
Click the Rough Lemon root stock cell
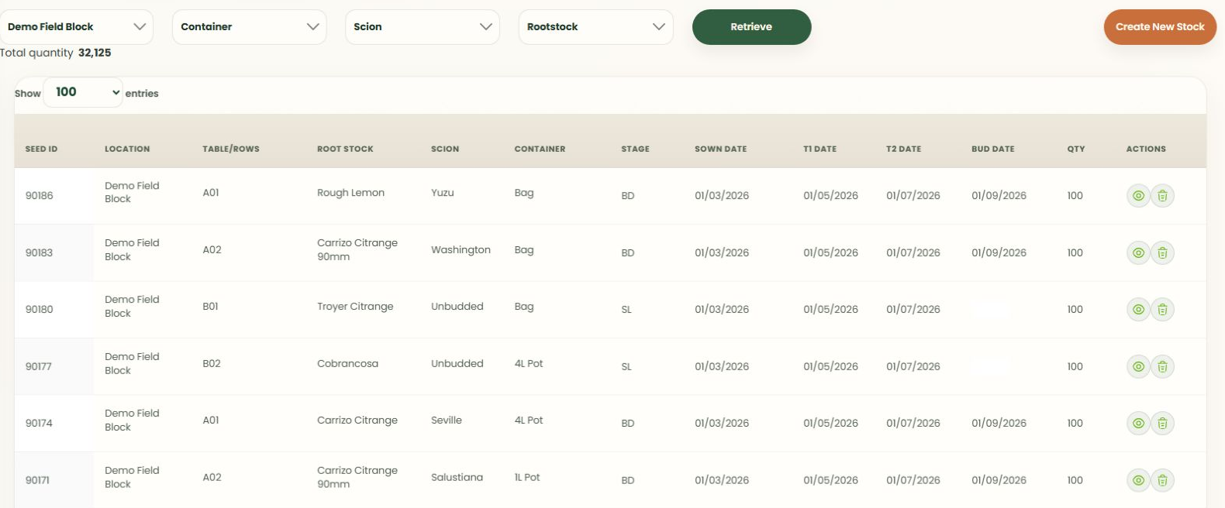350,193
